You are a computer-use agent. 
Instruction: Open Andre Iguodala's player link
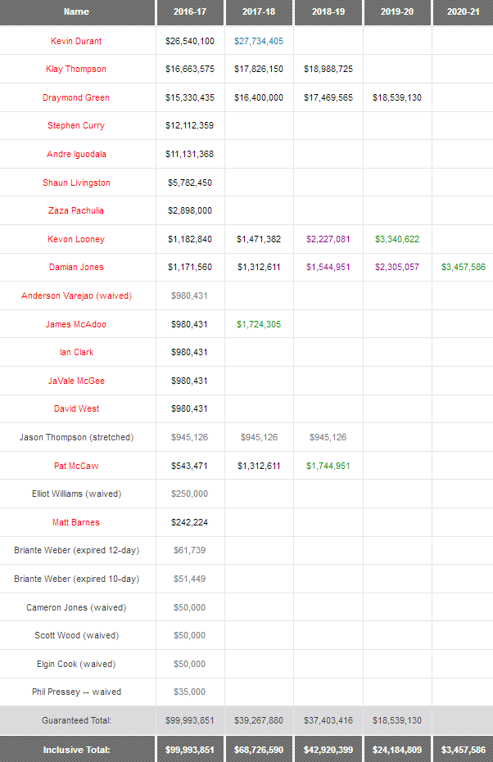point(76,154)
